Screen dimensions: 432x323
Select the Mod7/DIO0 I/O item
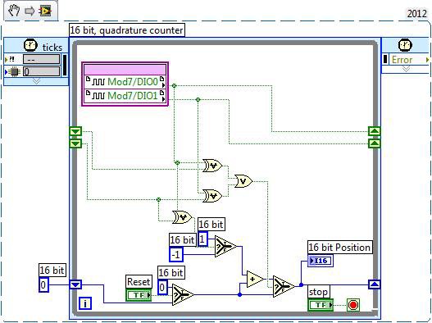pos(125,82)
